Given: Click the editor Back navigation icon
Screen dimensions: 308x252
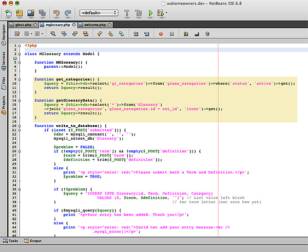Looking at the screenshot, I should [27, 34].
